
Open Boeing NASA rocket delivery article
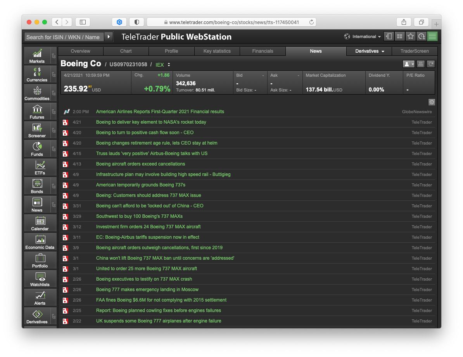pyautogui.click(x=151, y=122)
